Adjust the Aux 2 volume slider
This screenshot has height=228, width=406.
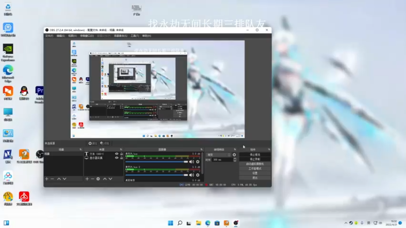point(157,175)
